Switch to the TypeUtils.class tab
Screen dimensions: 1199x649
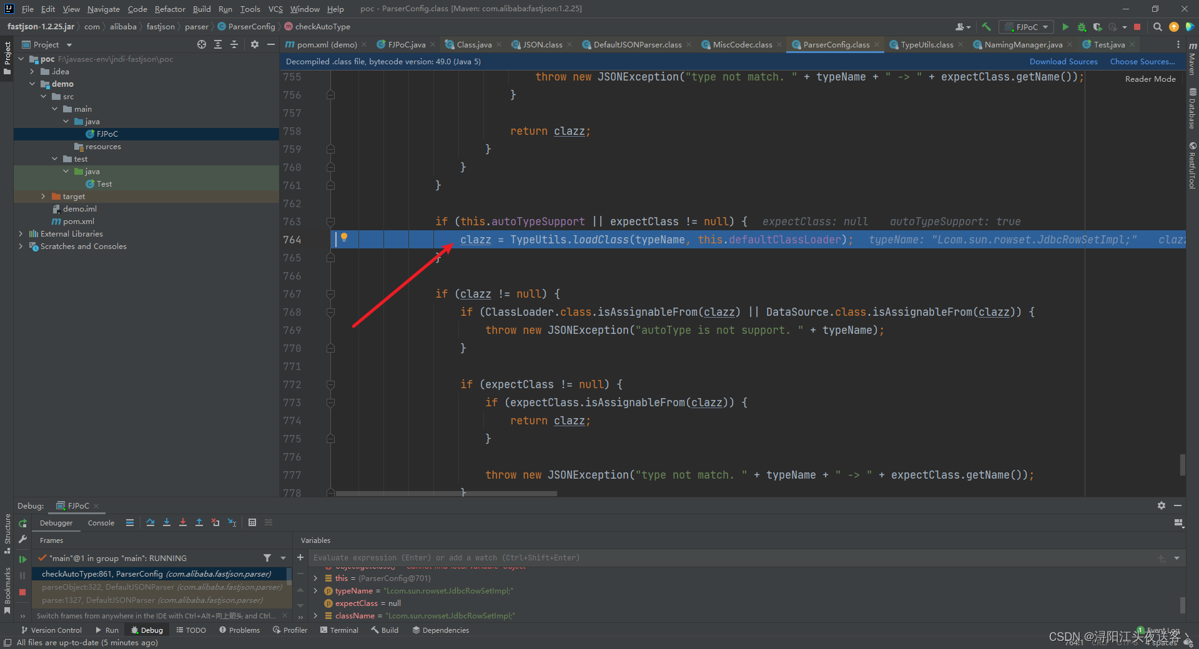coord(927,44)
